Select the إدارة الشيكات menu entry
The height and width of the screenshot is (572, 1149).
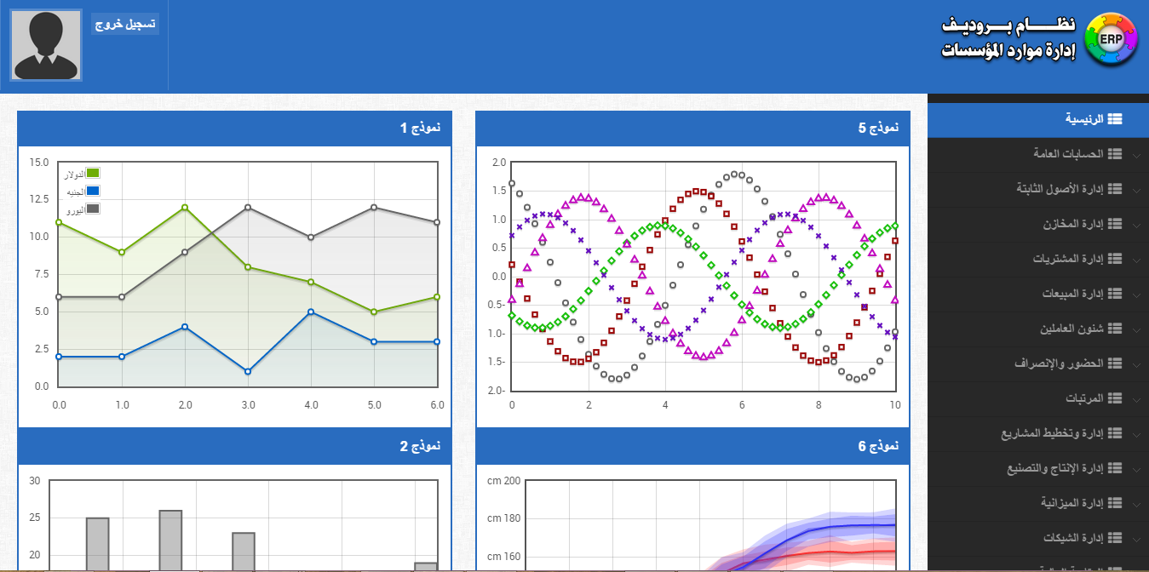1073,538
